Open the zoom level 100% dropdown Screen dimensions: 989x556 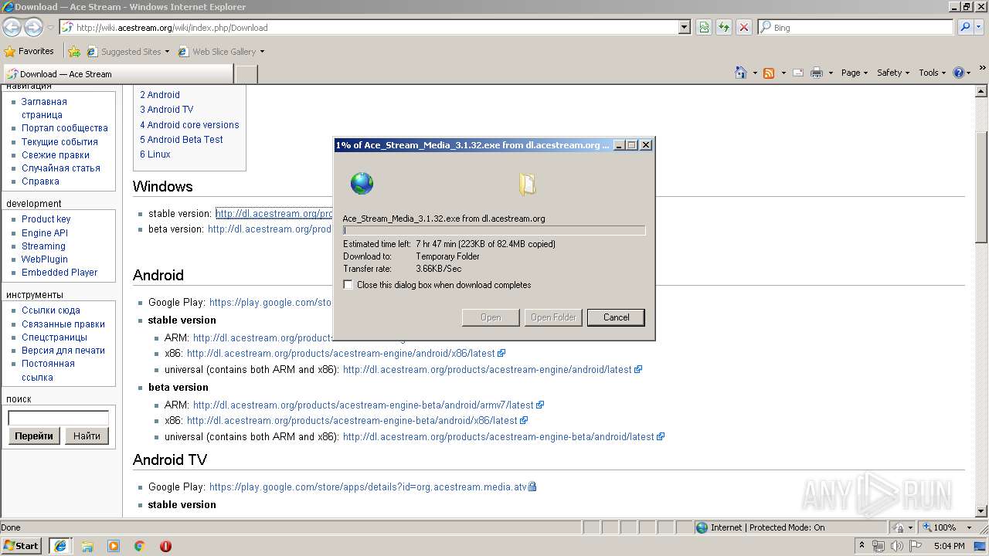click(970, 527)
